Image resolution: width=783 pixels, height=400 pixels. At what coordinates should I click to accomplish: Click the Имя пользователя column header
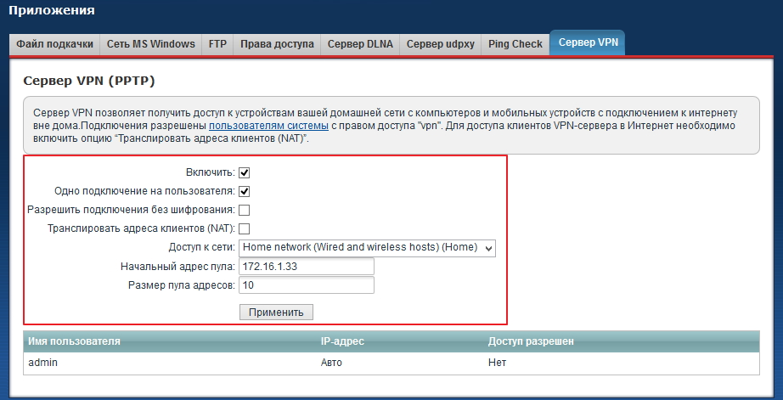75,341
